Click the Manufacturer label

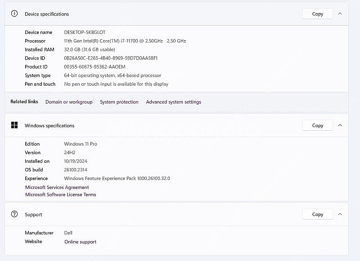pos(39,233)
